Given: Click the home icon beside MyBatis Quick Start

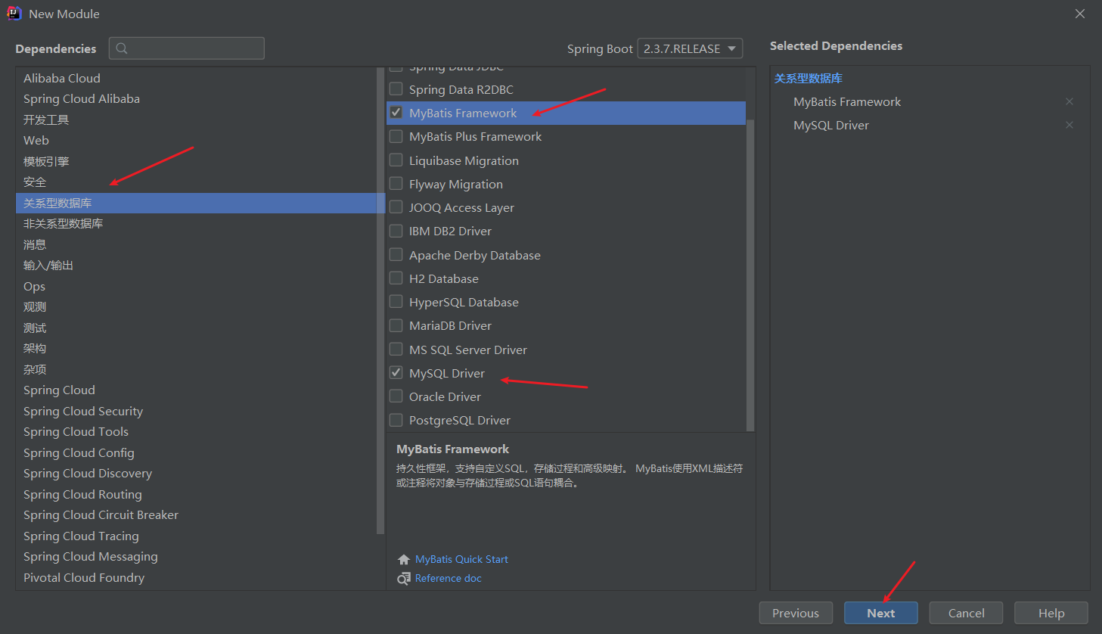Looking at the screenshot, I should 404,559.
